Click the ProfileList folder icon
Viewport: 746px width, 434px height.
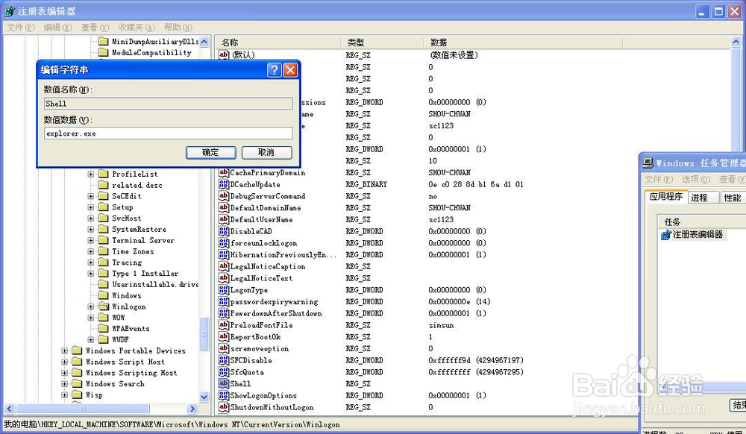(x=103, y=174)
